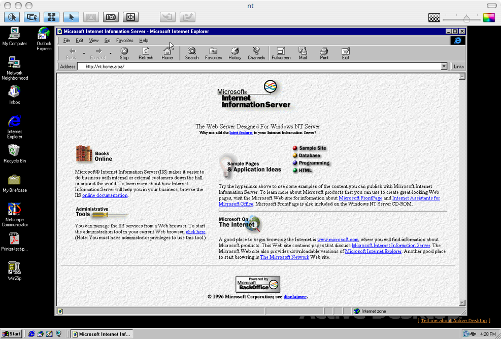Image resolution: width=501 pixels, height=339 pixels.
Task: Click the toolbar Edit page button
Action: tap(345, 53)
